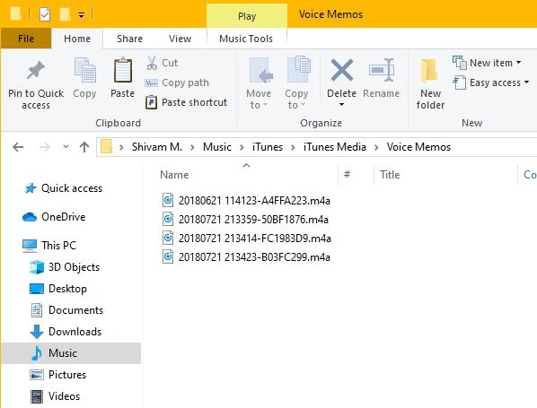Click the Copy path icon
This screenshot has height=408, width=537.
pos(151,82)
